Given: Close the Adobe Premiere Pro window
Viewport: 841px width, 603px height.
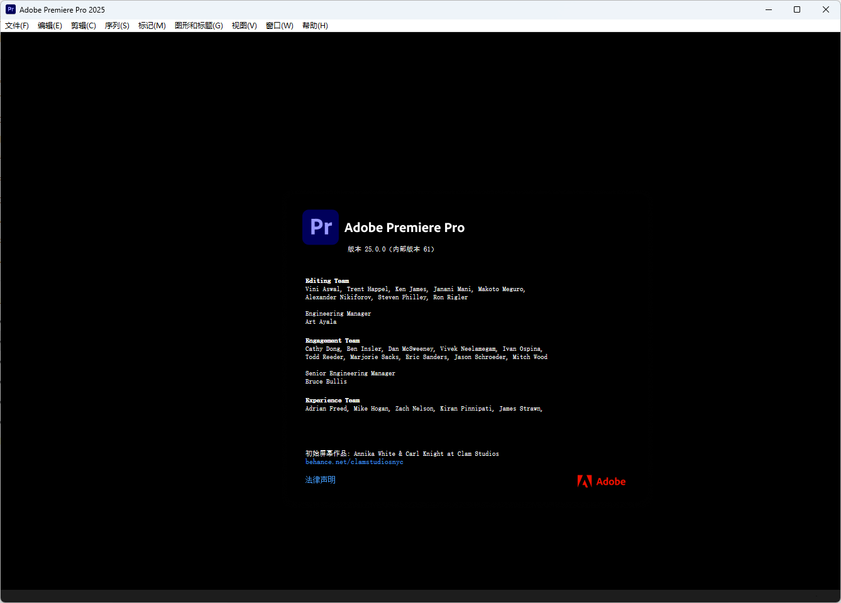Looking at the screenshot, I should click(826, 9).
